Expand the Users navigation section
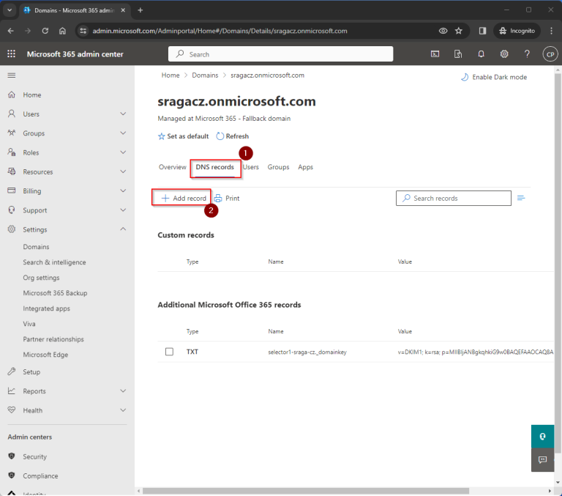This screenshot has width=562, height=496. [x=123, y=114]
